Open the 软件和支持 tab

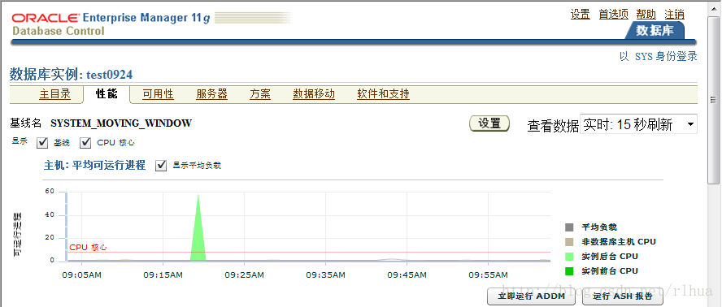(383, 94)
